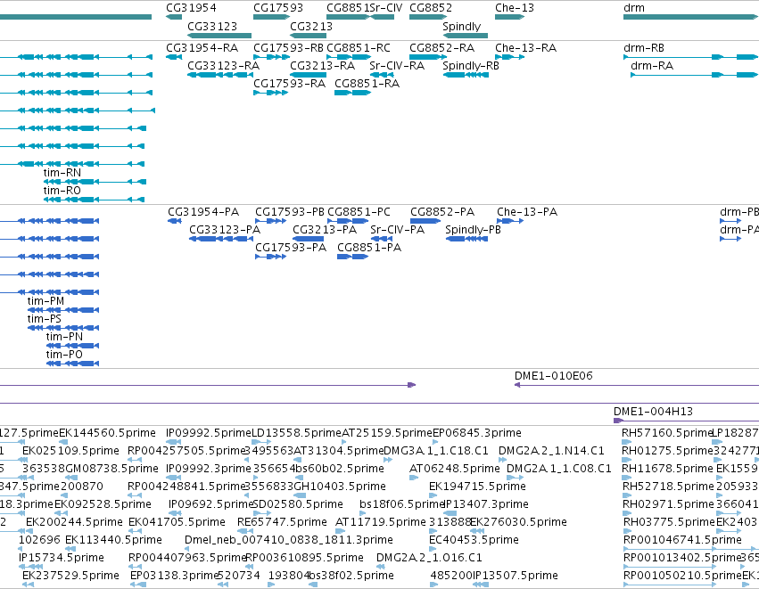Click the Sr-CIV-PA protein label
Screen dimensions: 759x589
pos(398,230)
